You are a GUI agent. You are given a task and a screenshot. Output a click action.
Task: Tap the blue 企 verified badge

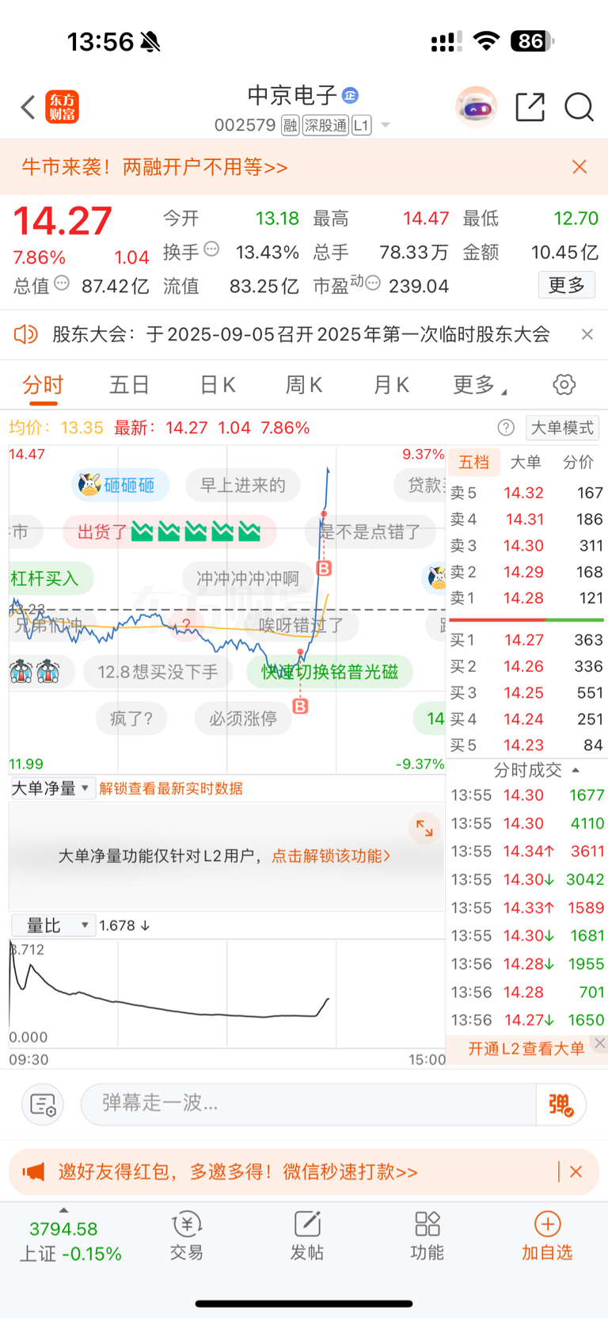(x=351, y=95)
